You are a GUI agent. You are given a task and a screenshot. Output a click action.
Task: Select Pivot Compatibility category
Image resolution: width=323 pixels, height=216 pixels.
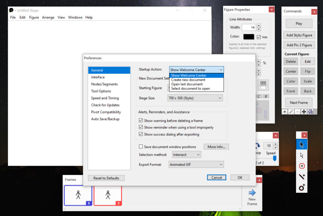pyautogui.click(x=109, y=112)
